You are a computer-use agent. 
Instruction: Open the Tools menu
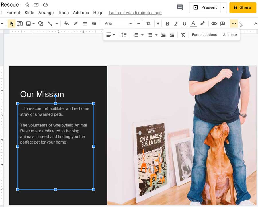(63, 13)
